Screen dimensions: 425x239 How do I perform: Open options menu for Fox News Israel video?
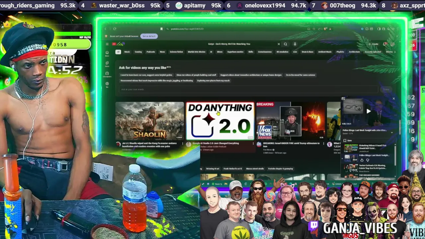pos(323,143)
